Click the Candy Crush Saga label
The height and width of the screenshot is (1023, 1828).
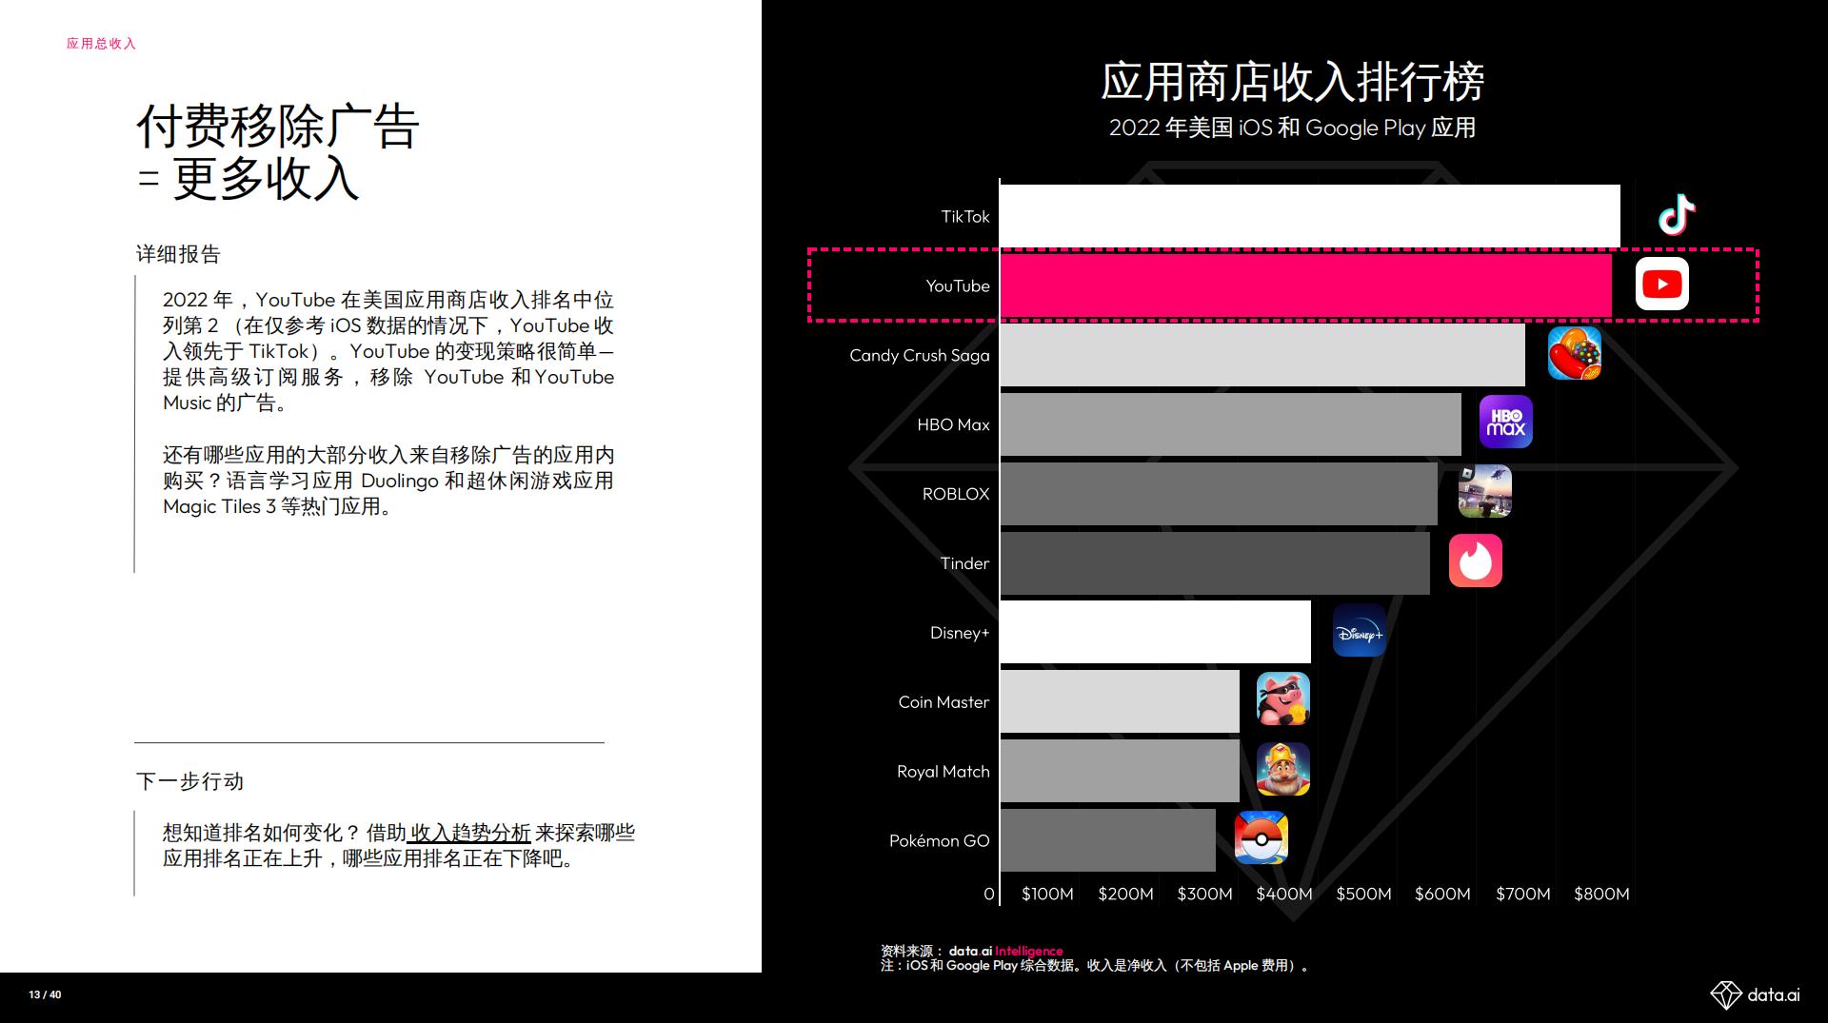pyautogui.click(x=920, y=355)
